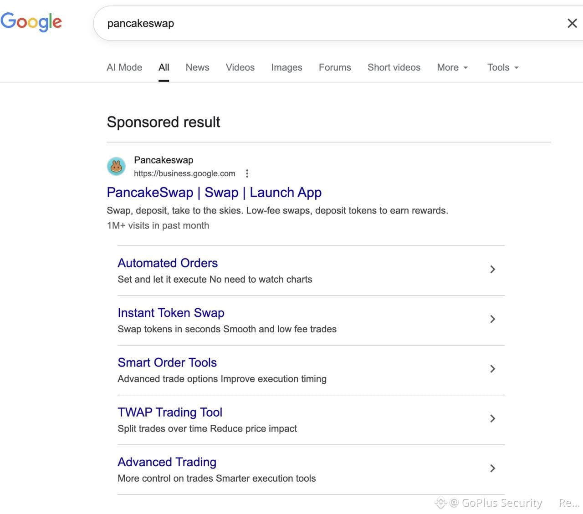Screen dimensions: 583x514
Task: Click the Google logo
Action: [x=31, y=22]
